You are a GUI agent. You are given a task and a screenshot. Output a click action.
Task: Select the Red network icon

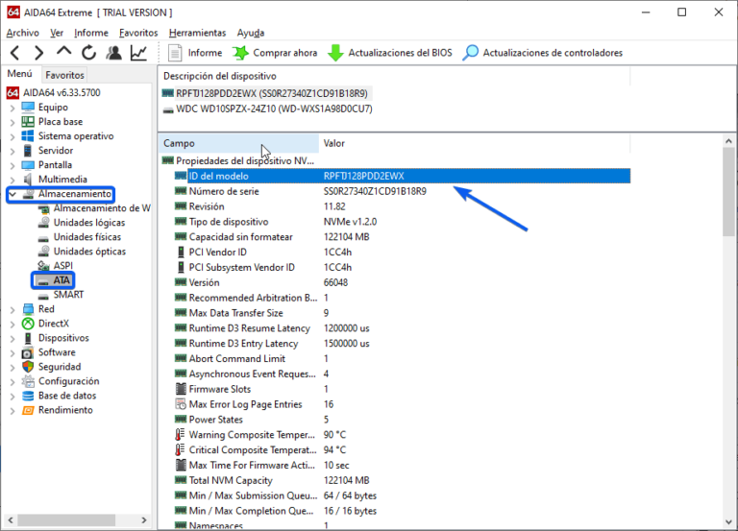(x=28, y=309)
